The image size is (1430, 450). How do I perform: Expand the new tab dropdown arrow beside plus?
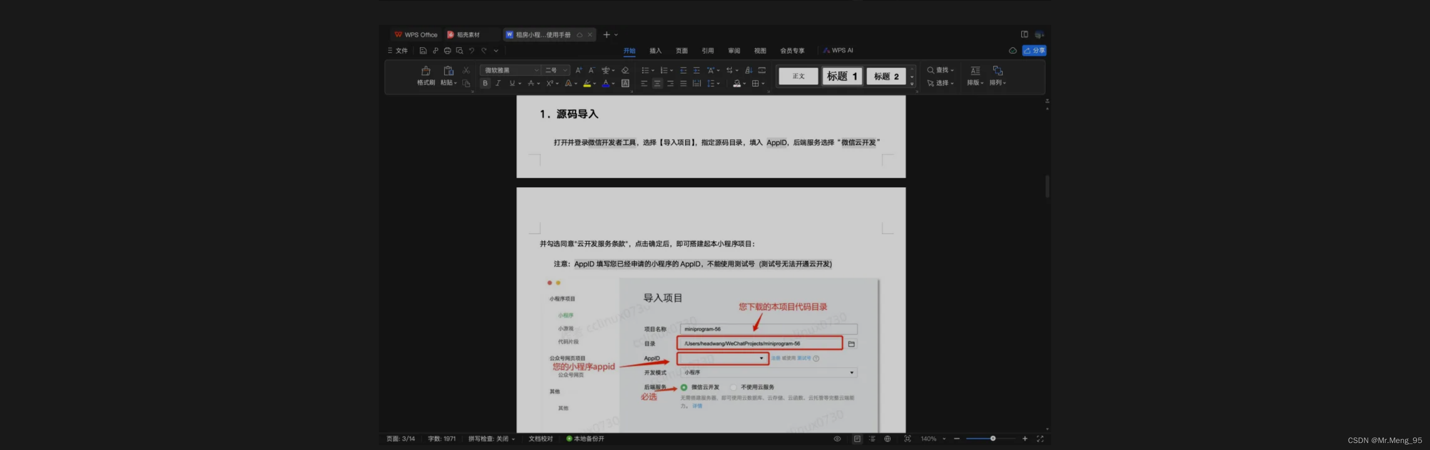(616, 35)
